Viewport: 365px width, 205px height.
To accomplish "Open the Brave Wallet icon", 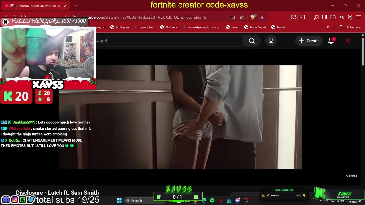I will coord(333,17).
